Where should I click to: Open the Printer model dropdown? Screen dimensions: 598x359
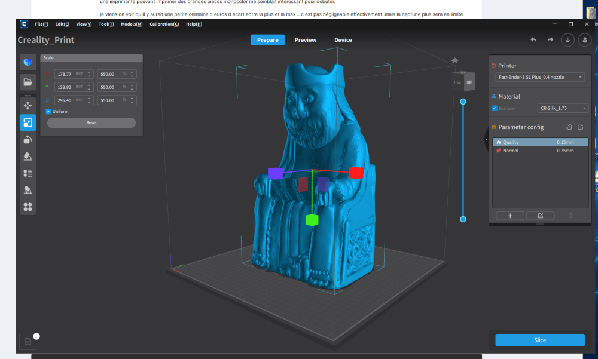[x=540, y=77]
